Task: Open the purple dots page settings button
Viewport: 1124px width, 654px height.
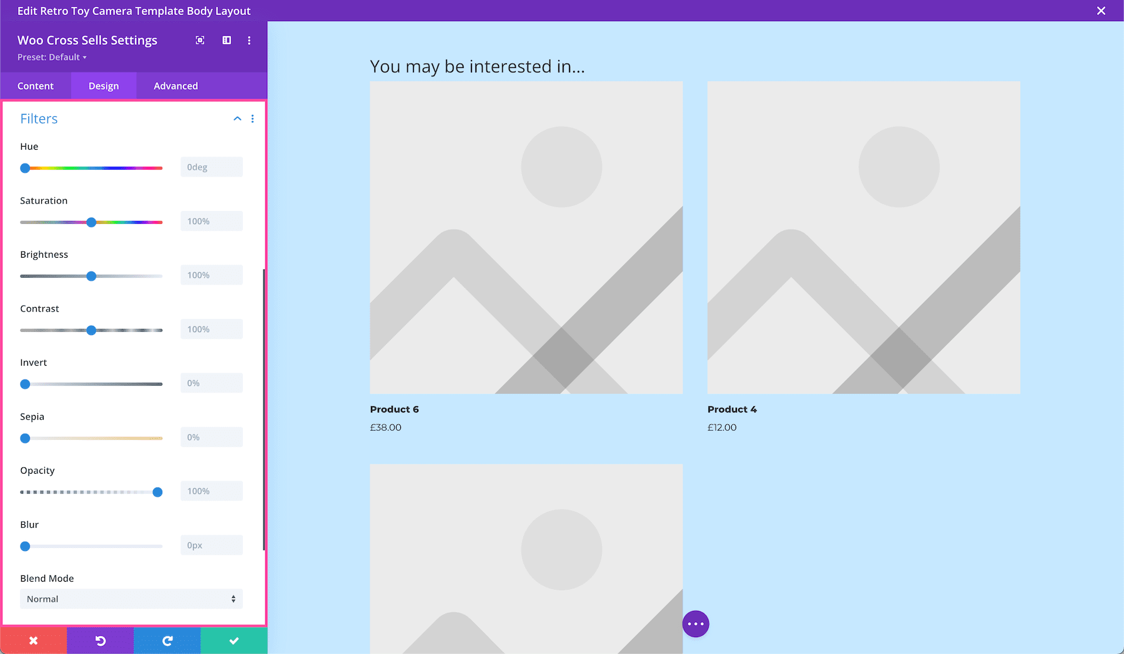Action: click(x=695, y=623)
